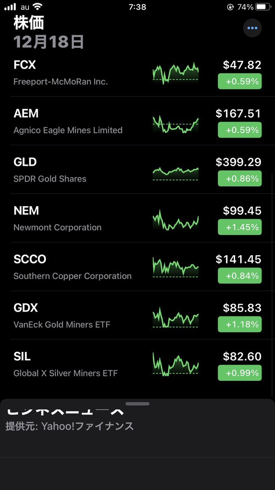Image resolution: width=275 pixels, height=490 pixels.
Task: Tap the FCX sparkline chart
Action: pyautogui.click(x=176, y=73)
